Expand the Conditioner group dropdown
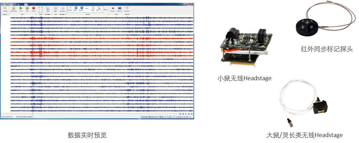 tap(51, 14)
